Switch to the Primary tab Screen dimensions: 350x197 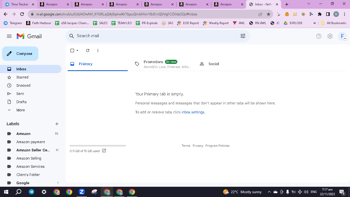click(x=98, y=64)
